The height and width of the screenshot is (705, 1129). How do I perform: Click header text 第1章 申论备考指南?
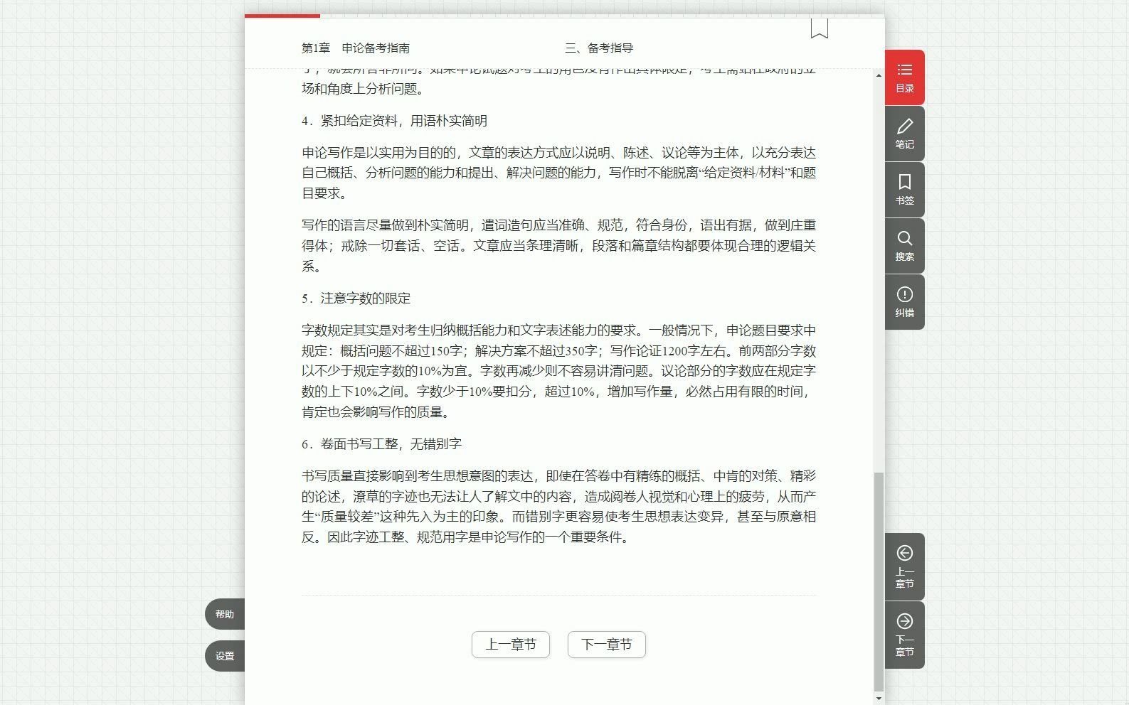pos(356,48)
